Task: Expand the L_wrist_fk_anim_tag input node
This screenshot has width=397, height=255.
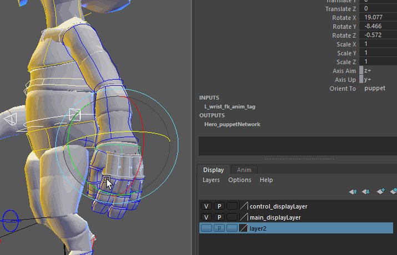Action: pyautogui.click(x=230, y=106)
